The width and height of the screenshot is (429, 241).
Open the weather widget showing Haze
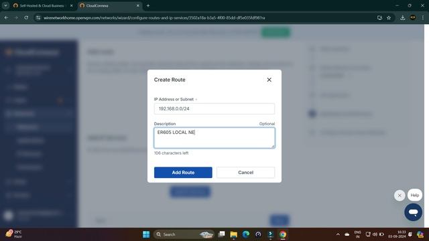(x=13, y=234)
